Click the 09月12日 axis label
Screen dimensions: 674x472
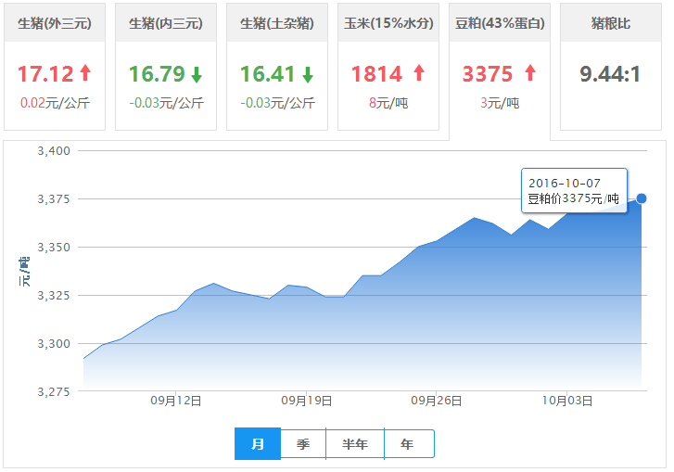coord(176,402)
